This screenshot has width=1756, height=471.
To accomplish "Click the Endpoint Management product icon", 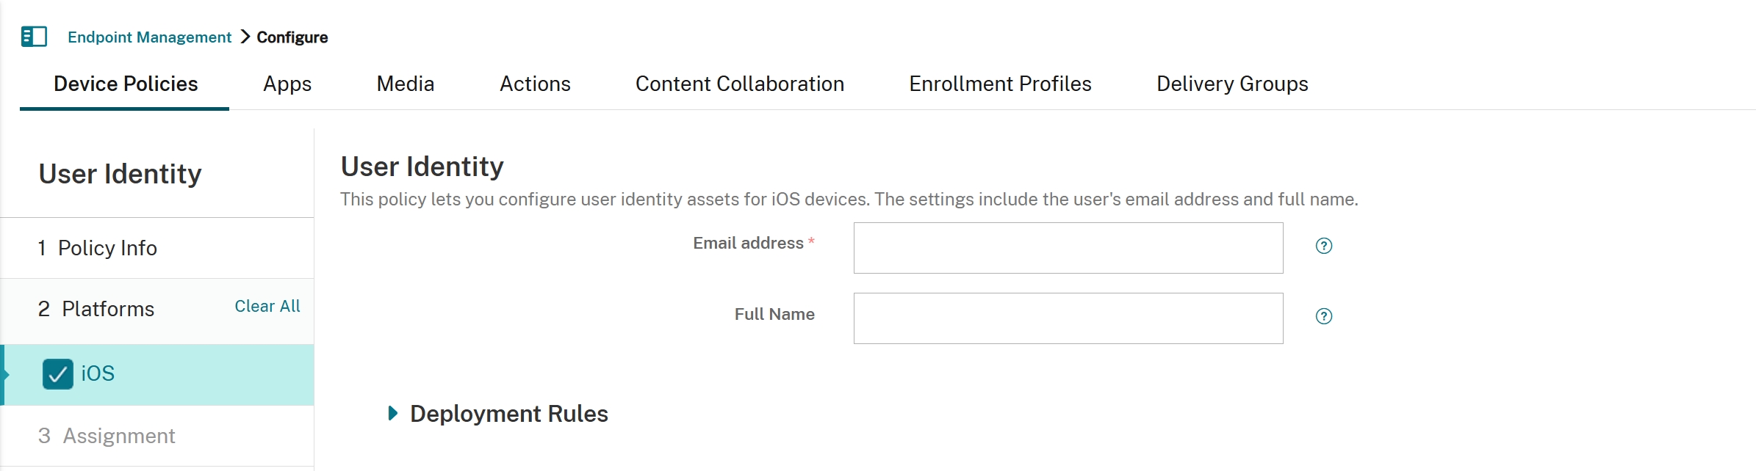I will coord(32,36).
